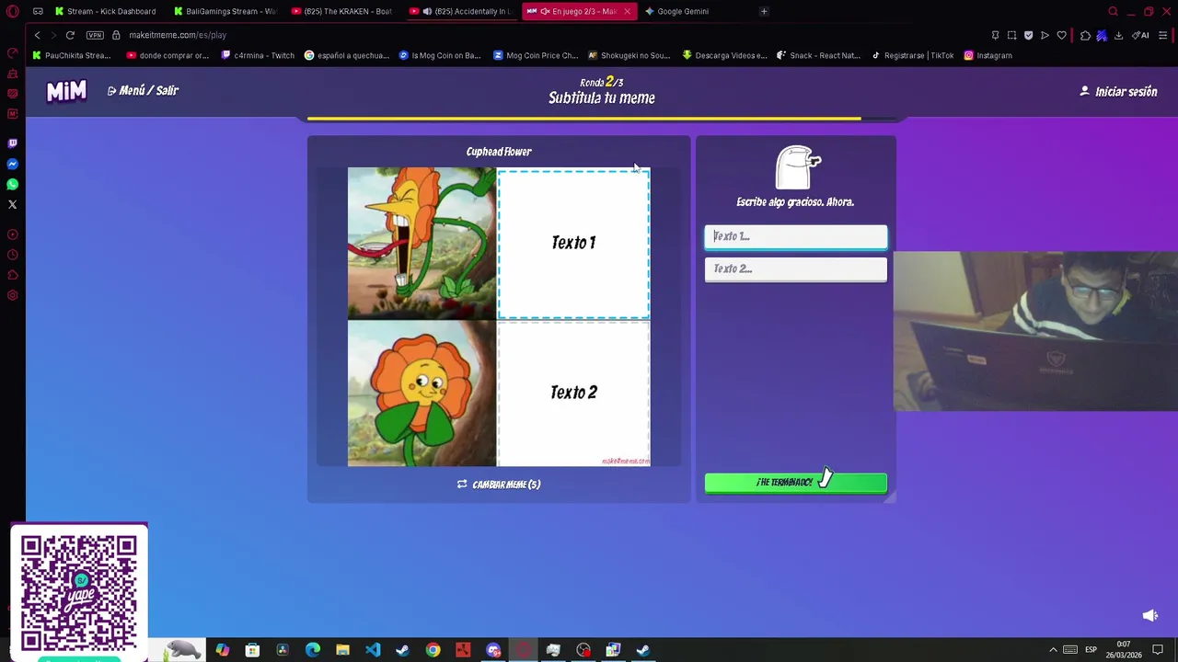Screen dimensions: 1178x662
Task: Open File Explorer in taskbar
Action: tap(342, 650)
